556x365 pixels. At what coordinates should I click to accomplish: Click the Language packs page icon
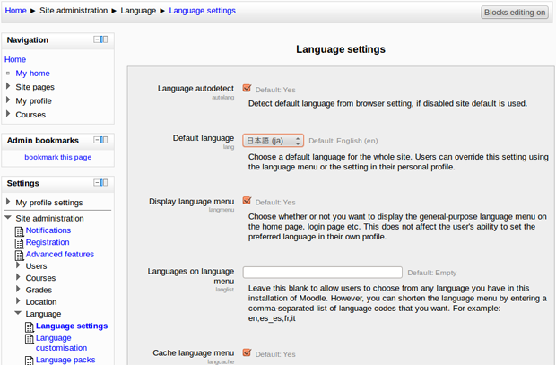click(30, 361)
